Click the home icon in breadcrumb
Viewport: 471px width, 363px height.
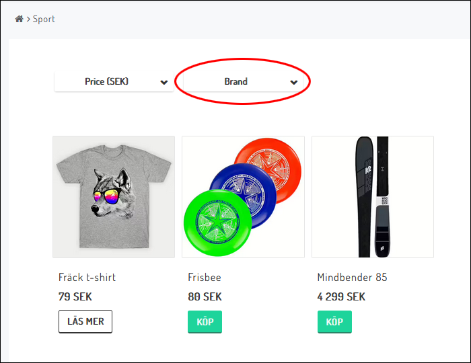tap(19, 19)
